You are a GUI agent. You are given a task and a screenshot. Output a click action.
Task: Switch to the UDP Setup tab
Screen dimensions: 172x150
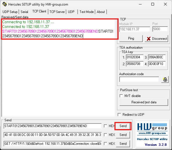click(x=10, y=12)
